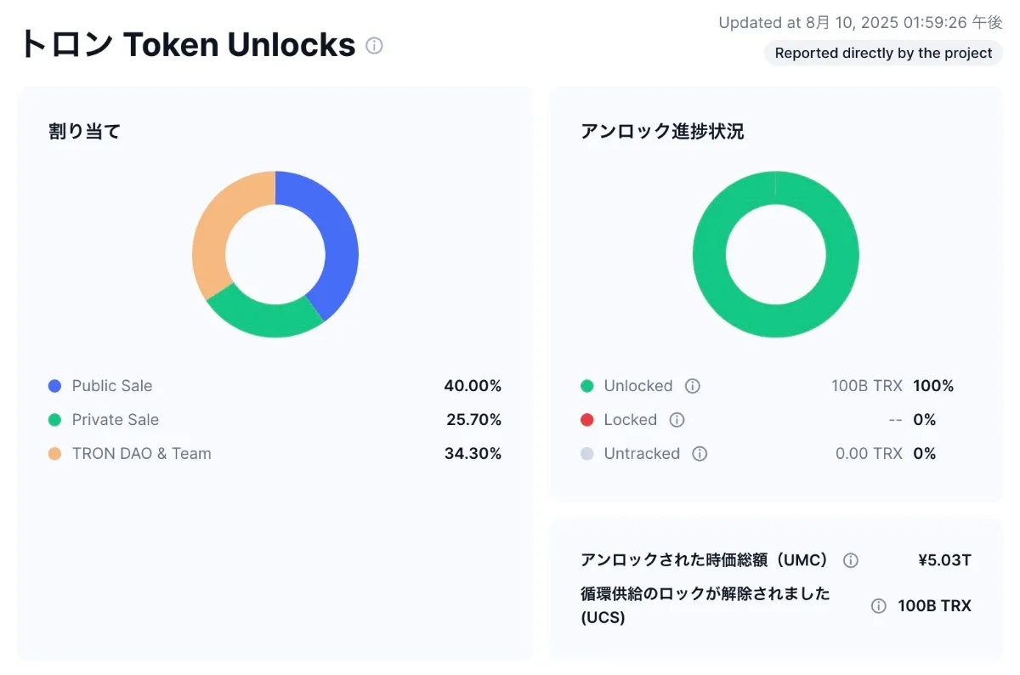Open the info icon beside アンロックされた時価総額 (UMC)
The image size is (1020, 675).
point(850,559)
